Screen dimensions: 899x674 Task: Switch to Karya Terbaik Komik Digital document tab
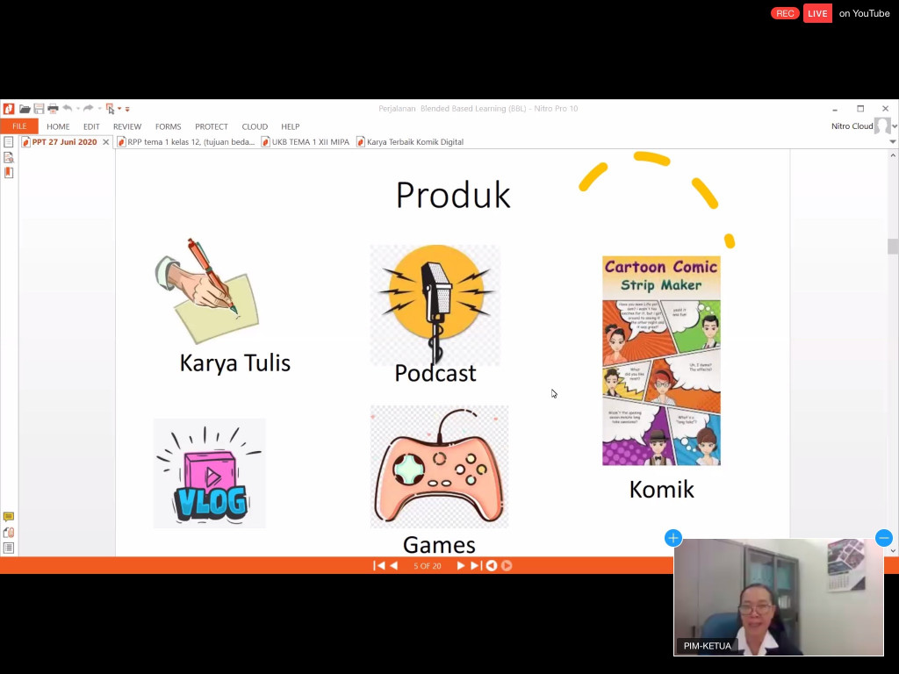(414, 142)
